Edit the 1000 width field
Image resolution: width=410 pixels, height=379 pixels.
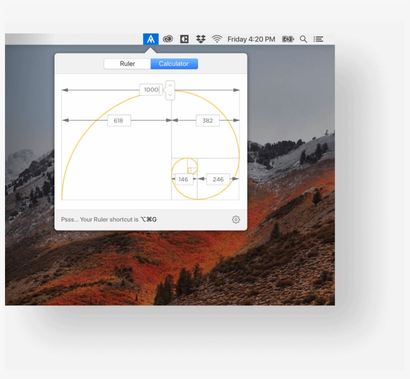coord(150,89)
